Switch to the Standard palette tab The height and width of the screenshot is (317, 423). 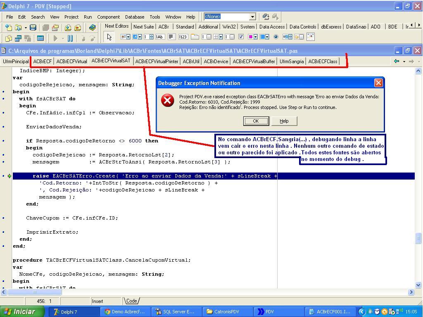185,27
